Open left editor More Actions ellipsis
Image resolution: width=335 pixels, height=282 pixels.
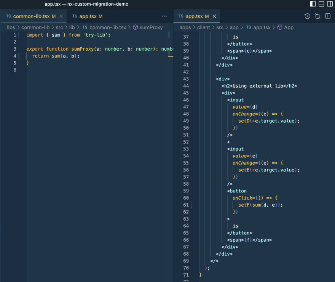coord(164,16)
